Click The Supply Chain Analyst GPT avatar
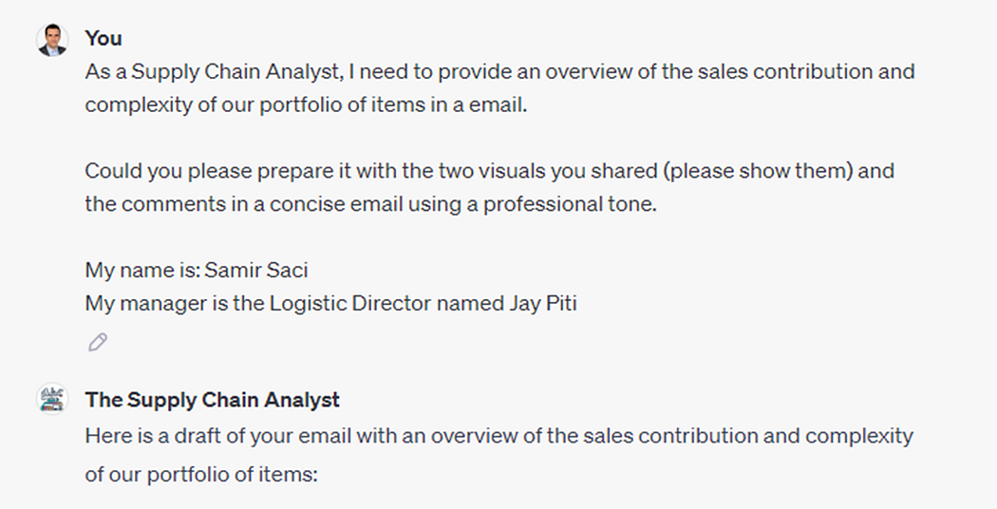997x509 pixels. pos(52,399)
